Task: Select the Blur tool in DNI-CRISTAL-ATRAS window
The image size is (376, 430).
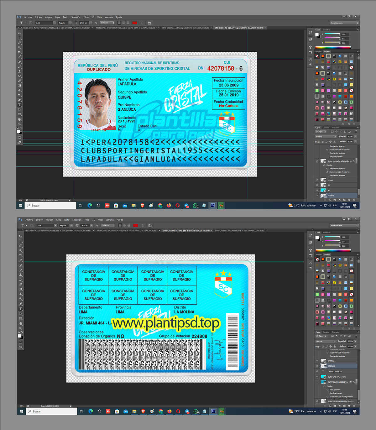Action: click(21, 294)
